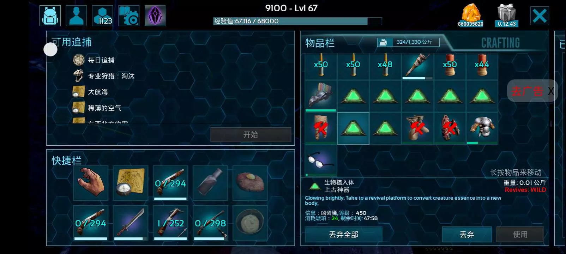Open the character profile icon
Screen dimensions: 566x254
coord(76,16)
